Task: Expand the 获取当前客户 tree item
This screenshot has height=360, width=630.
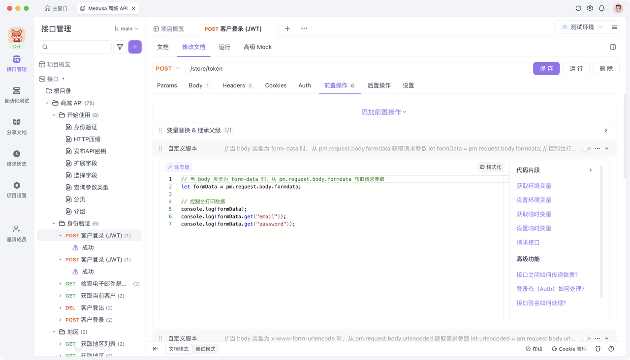Action: point(61,296)
